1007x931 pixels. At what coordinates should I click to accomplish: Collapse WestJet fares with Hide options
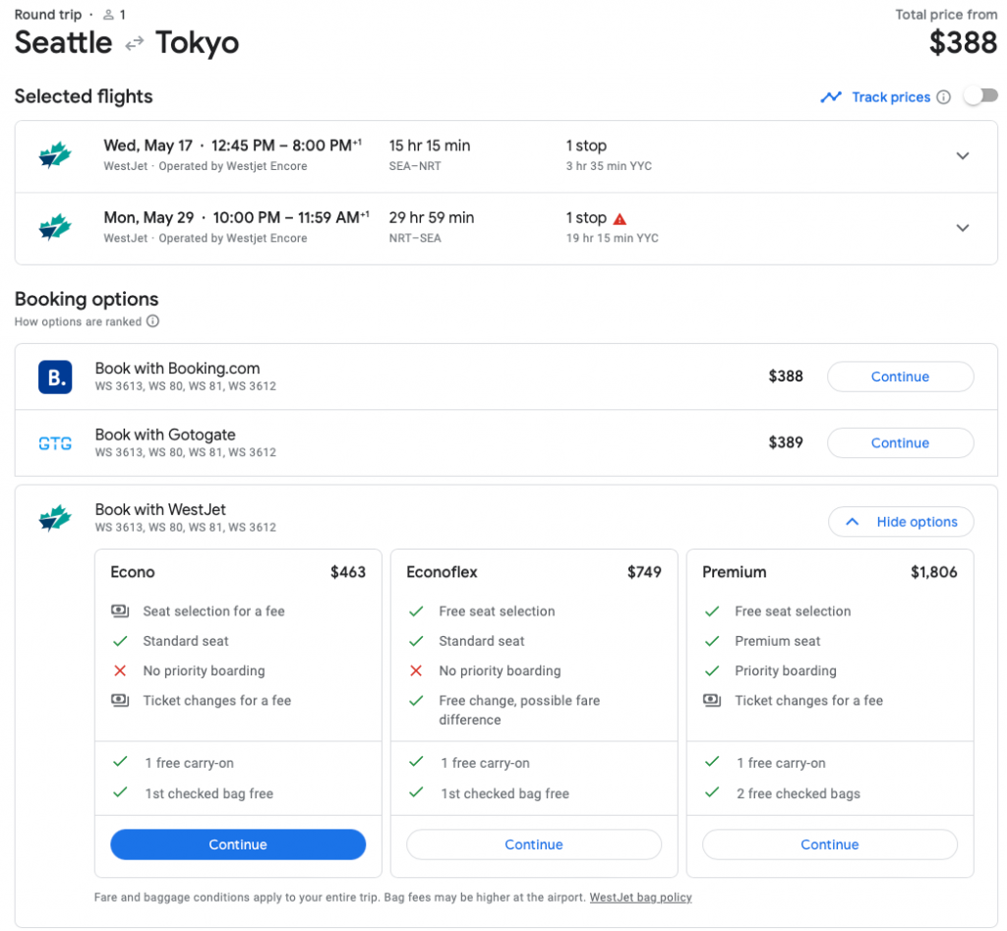901,522
